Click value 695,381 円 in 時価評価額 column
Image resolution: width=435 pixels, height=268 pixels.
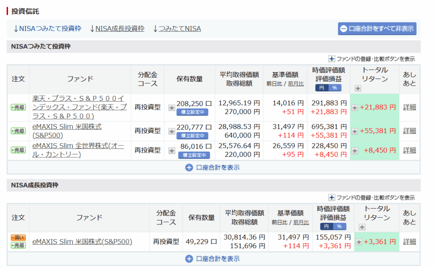[329, 127]
